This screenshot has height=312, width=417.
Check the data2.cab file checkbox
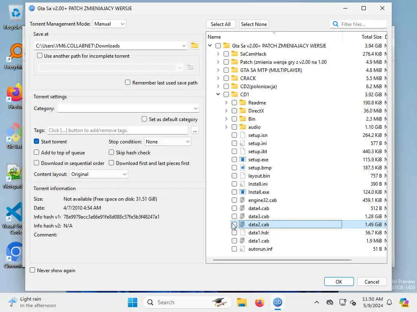click(x=234, y=224)
